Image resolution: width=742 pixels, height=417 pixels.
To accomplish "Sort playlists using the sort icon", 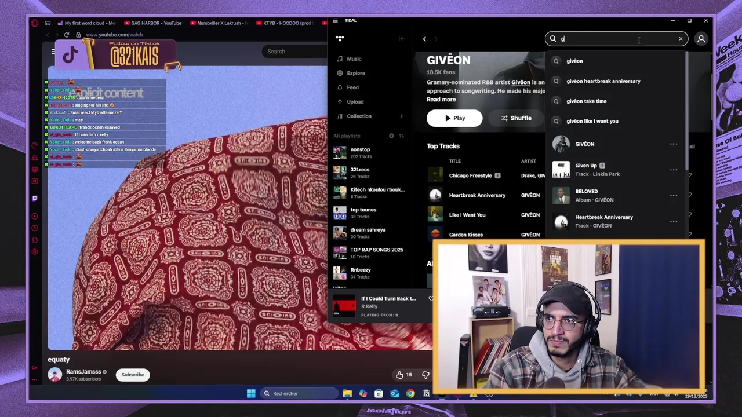I will [401, 136].
